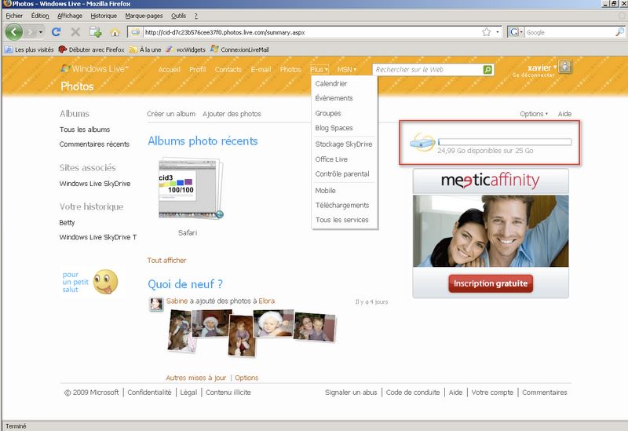
Task: Click the site identity icon in URL bar
Action: click(135, 32)
